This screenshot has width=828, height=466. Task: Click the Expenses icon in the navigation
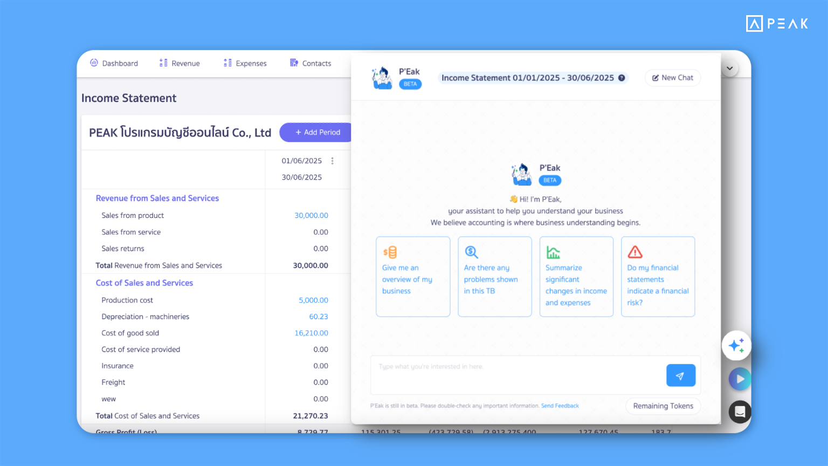[227, 63]
